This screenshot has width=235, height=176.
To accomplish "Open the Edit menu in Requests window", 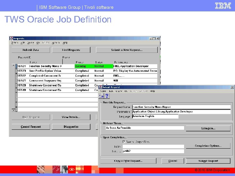I will pyautogui.click(x=23, y=43).
